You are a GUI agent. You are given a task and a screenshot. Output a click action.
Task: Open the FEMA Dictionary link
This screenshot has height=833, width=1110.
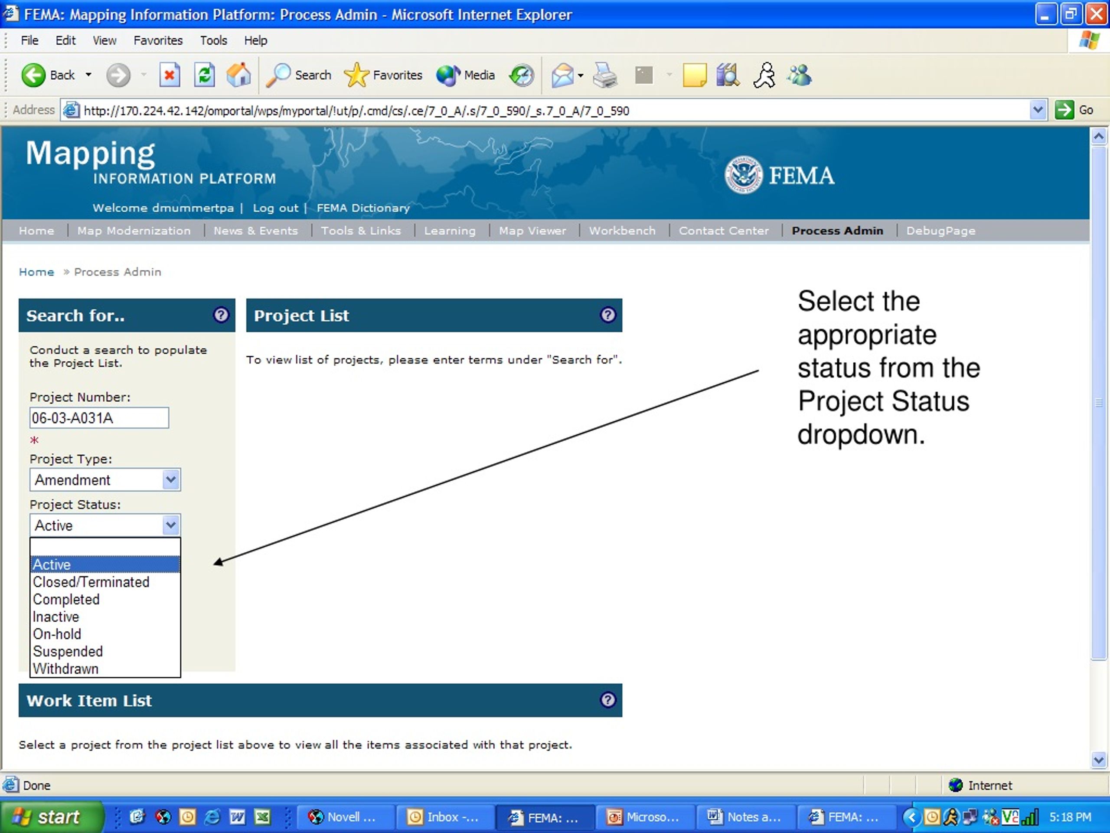tap(363, 208)
